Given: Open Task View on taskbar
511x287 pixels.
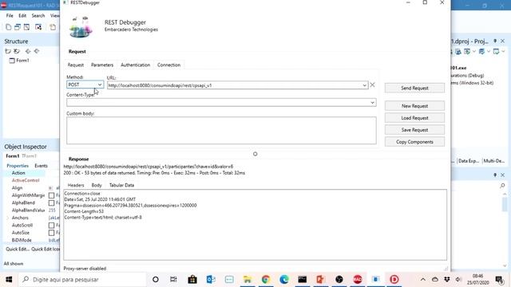Looking at the screenshot, I should point(173,280).
